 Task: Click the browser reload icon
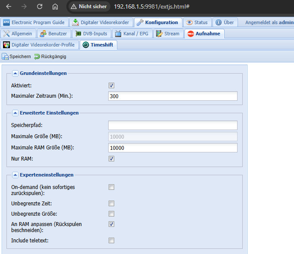click(40, 7)
